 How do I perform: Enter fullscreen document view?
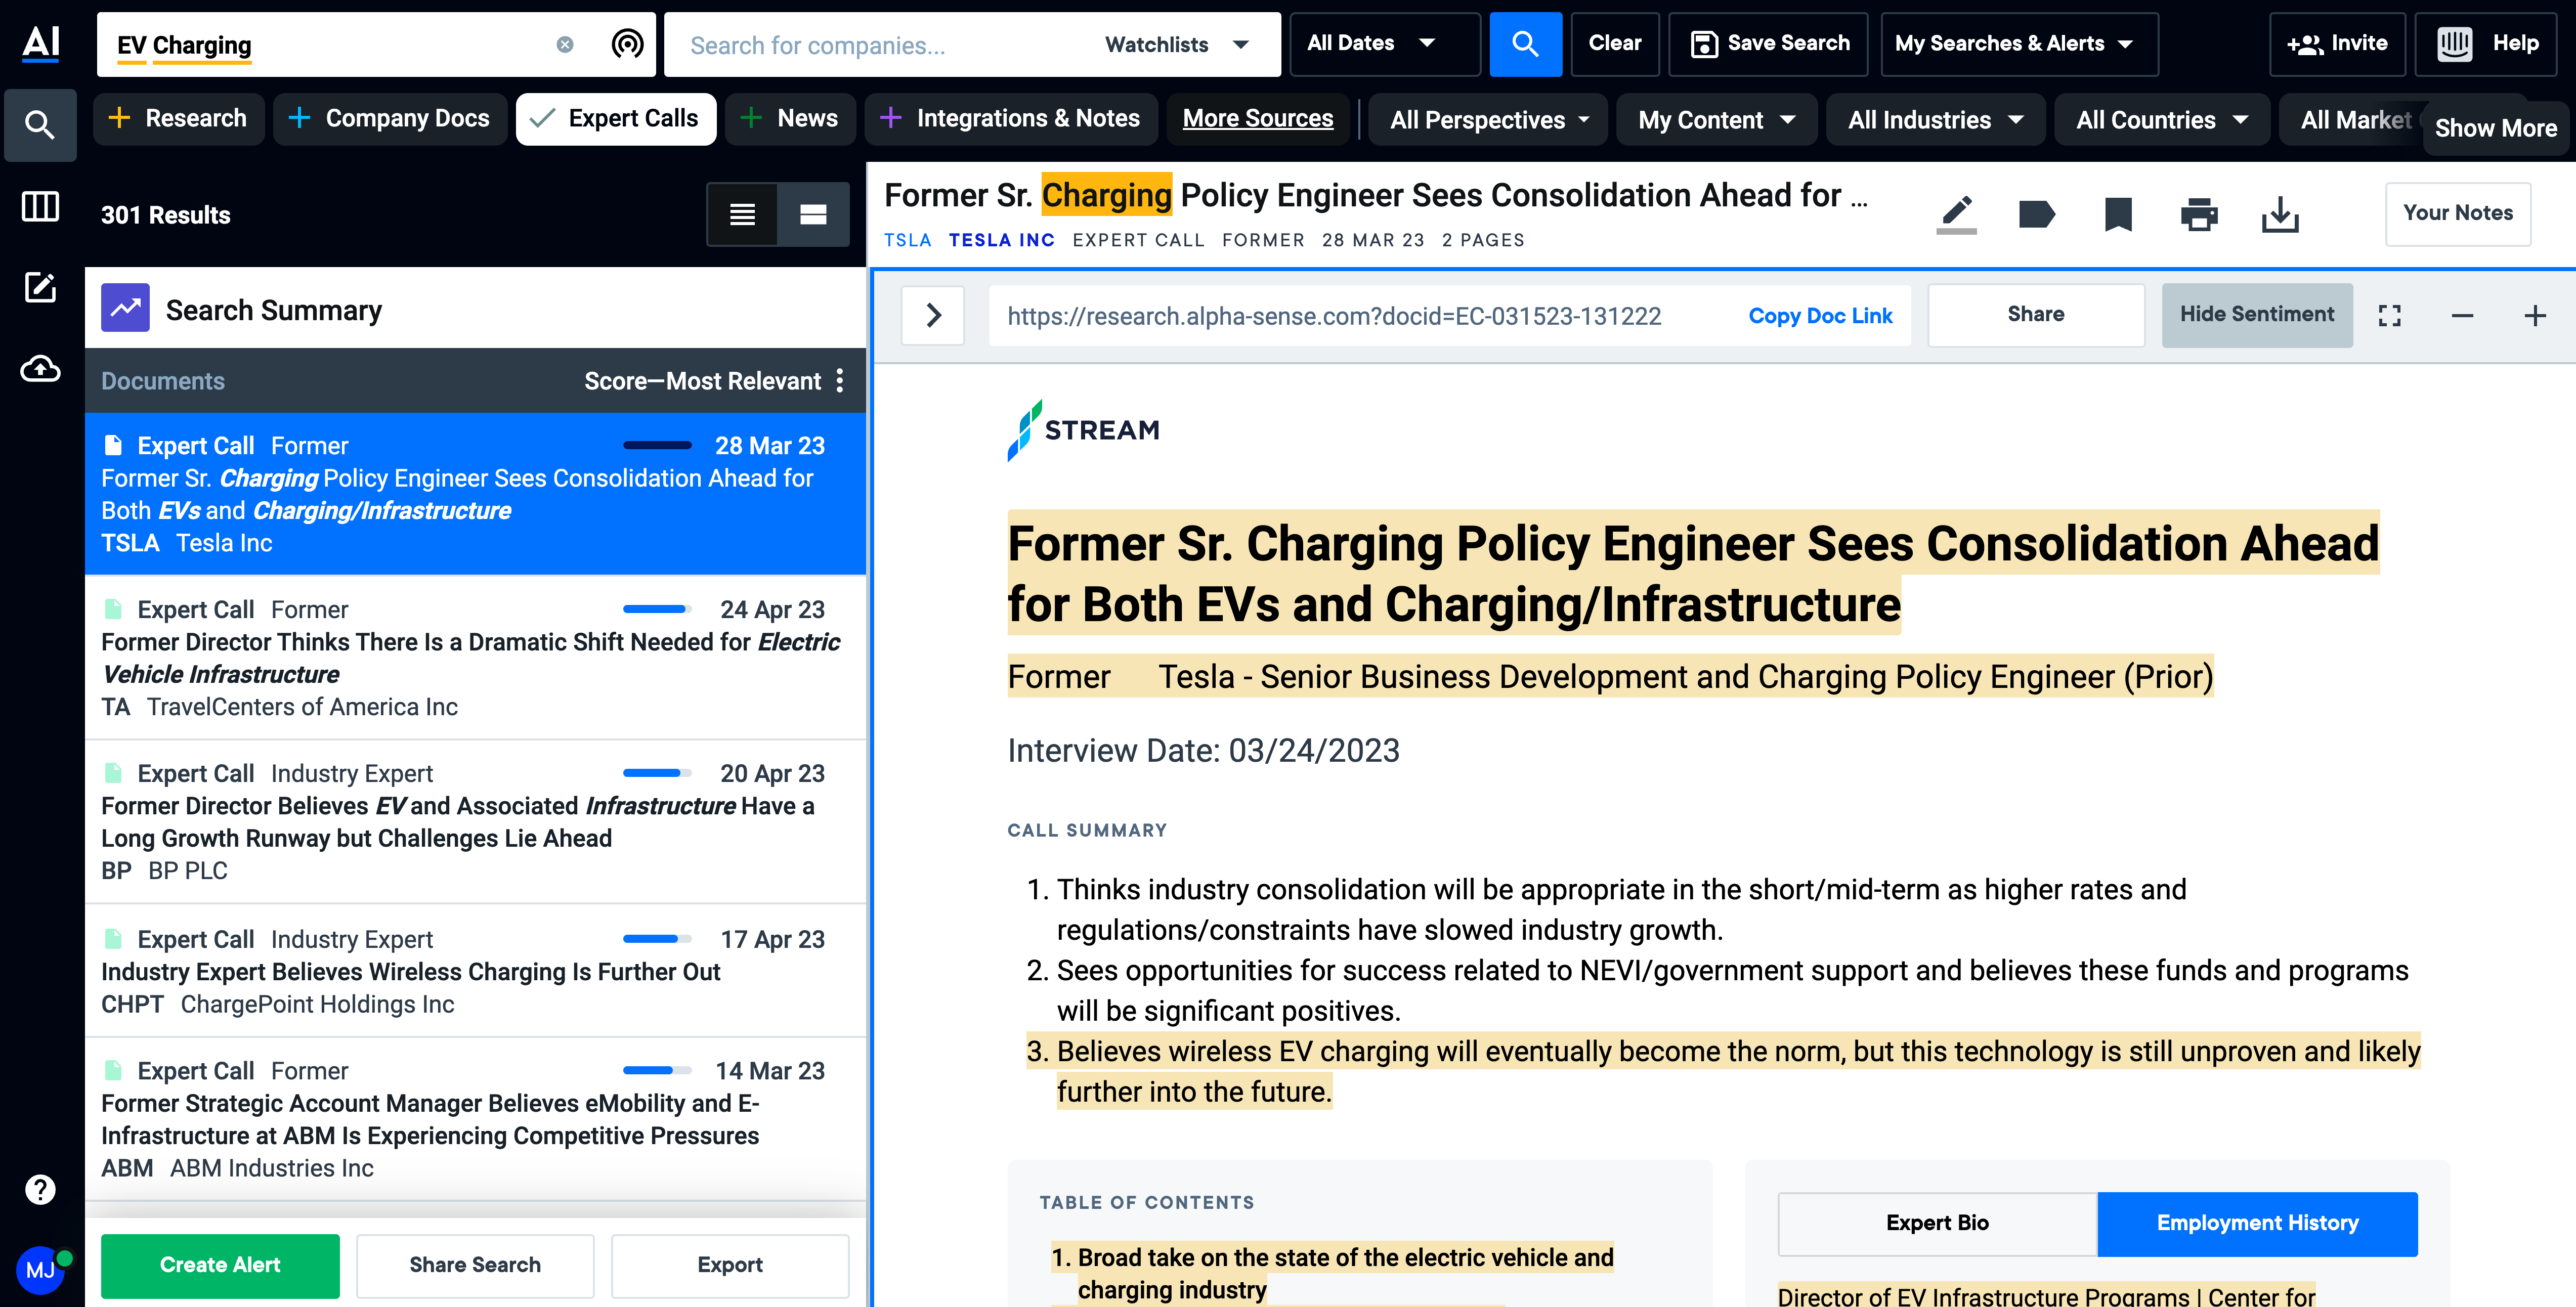click(x=2390, y=316)
